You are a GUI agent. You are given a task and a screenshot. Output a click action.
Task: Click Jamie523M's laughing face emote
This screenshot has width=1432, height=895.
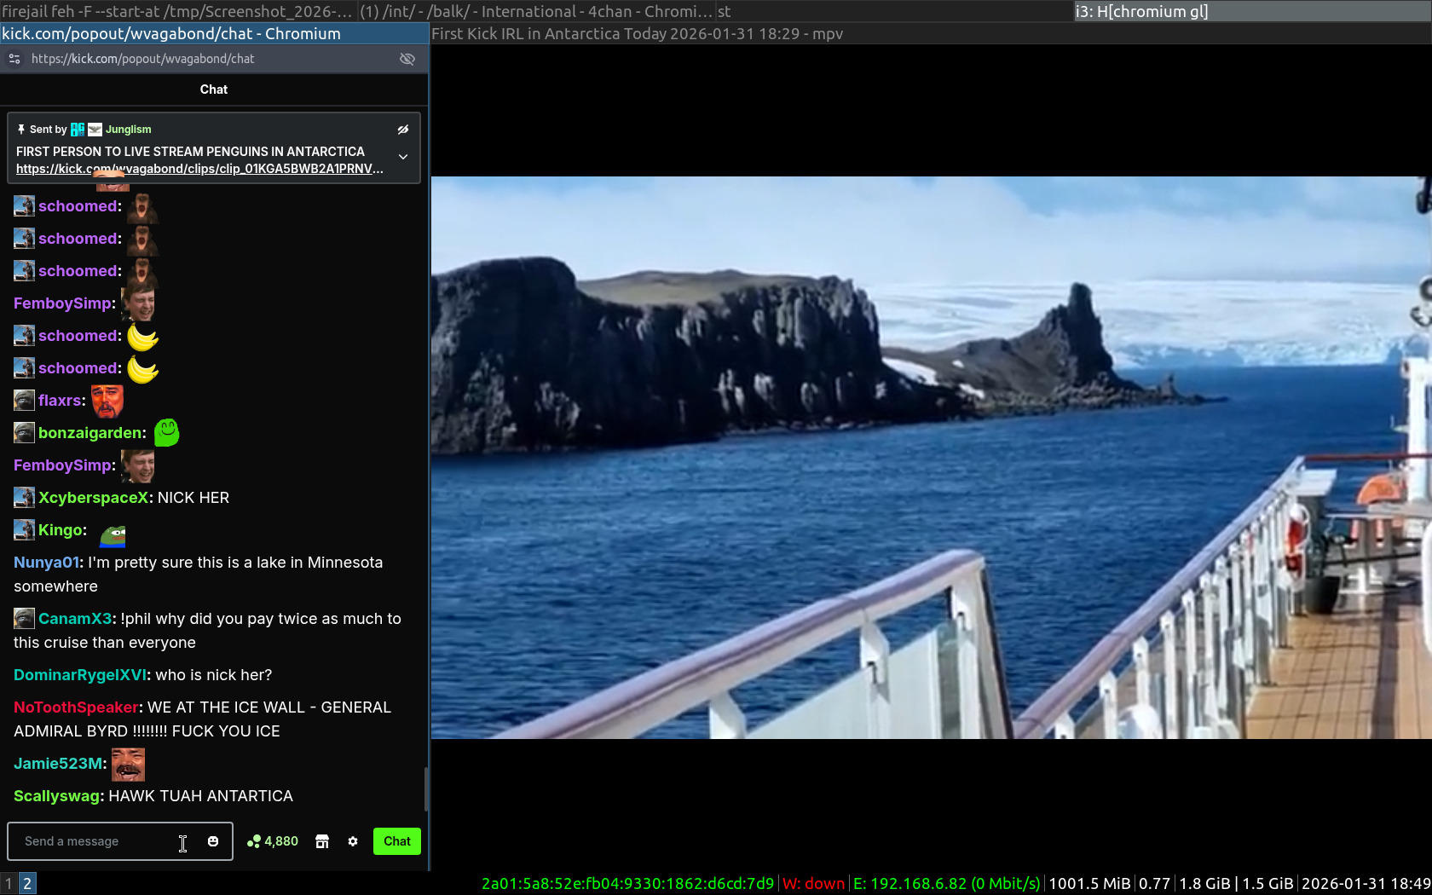click(x=128, y=765)
